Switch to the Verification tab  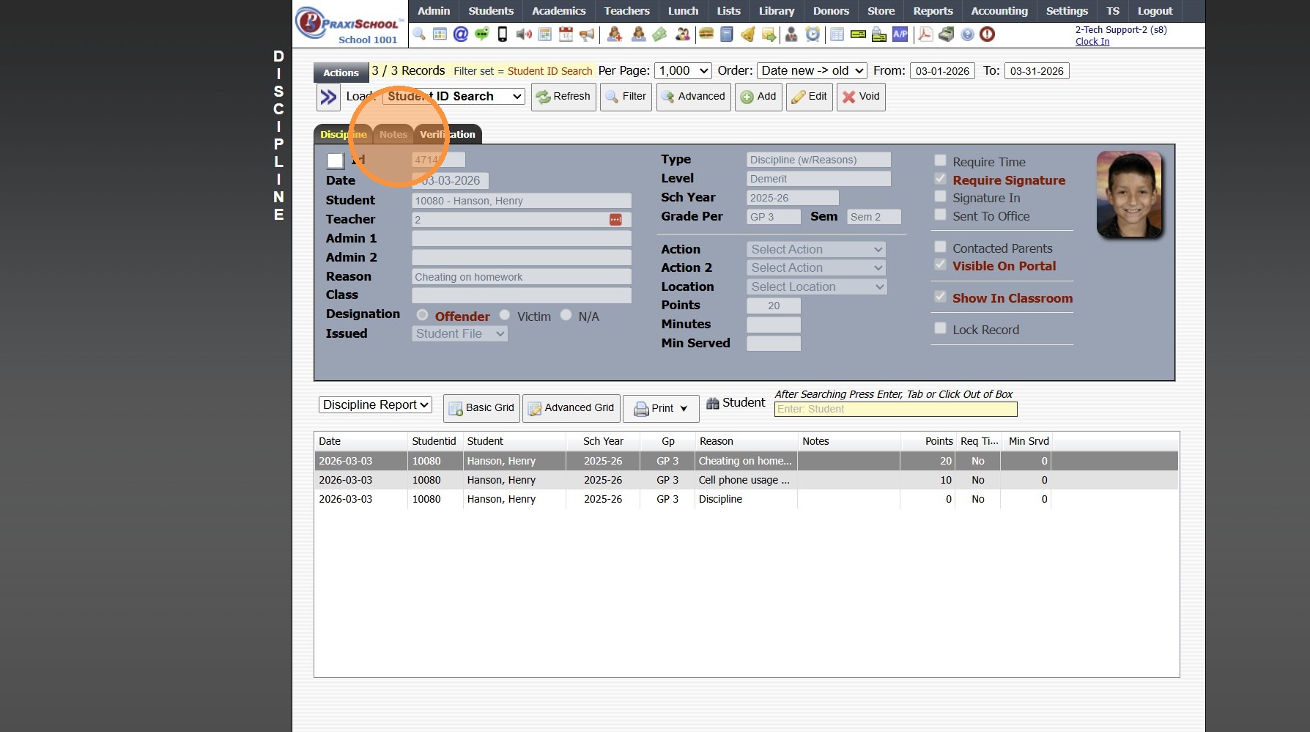pyautogui.click(x=448, y=134)
